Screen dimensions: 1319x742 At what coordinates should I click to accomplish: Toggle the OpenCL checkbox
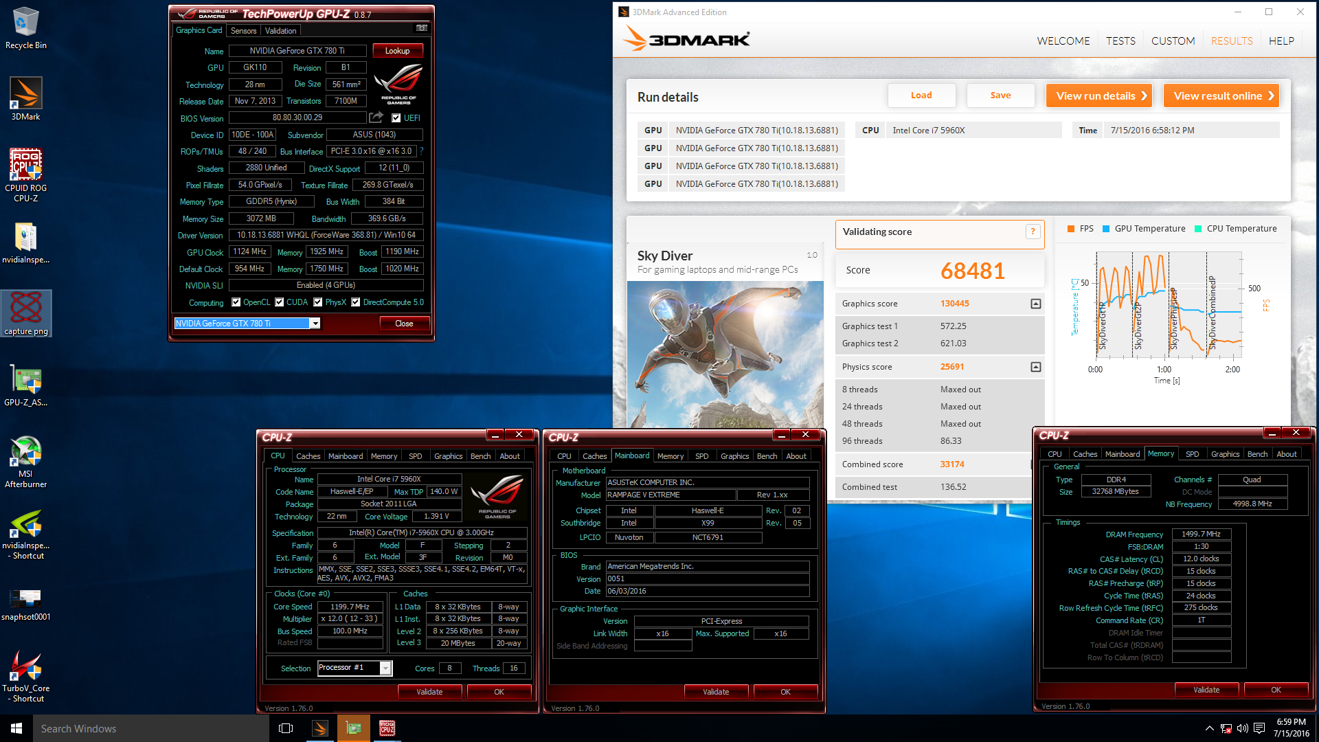(x=236, y=302)
